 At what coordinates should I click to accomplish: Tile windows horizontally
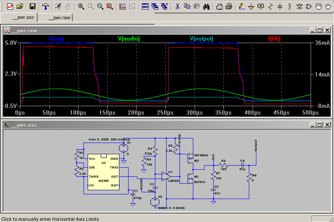point(145,6)
